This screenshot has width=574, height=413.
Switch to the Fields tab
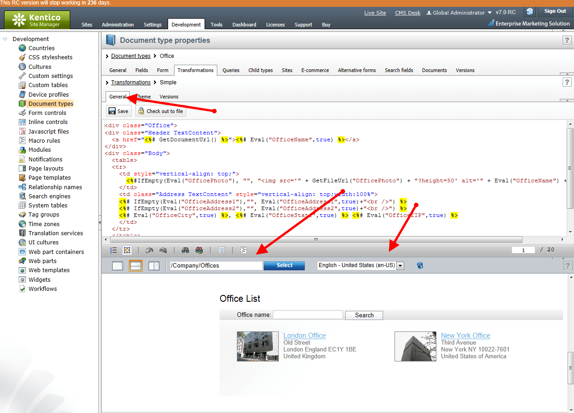coord(142,70)
